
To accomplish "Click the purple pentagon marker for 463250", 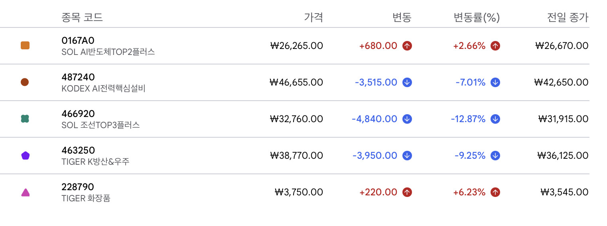I will point(25,156).
